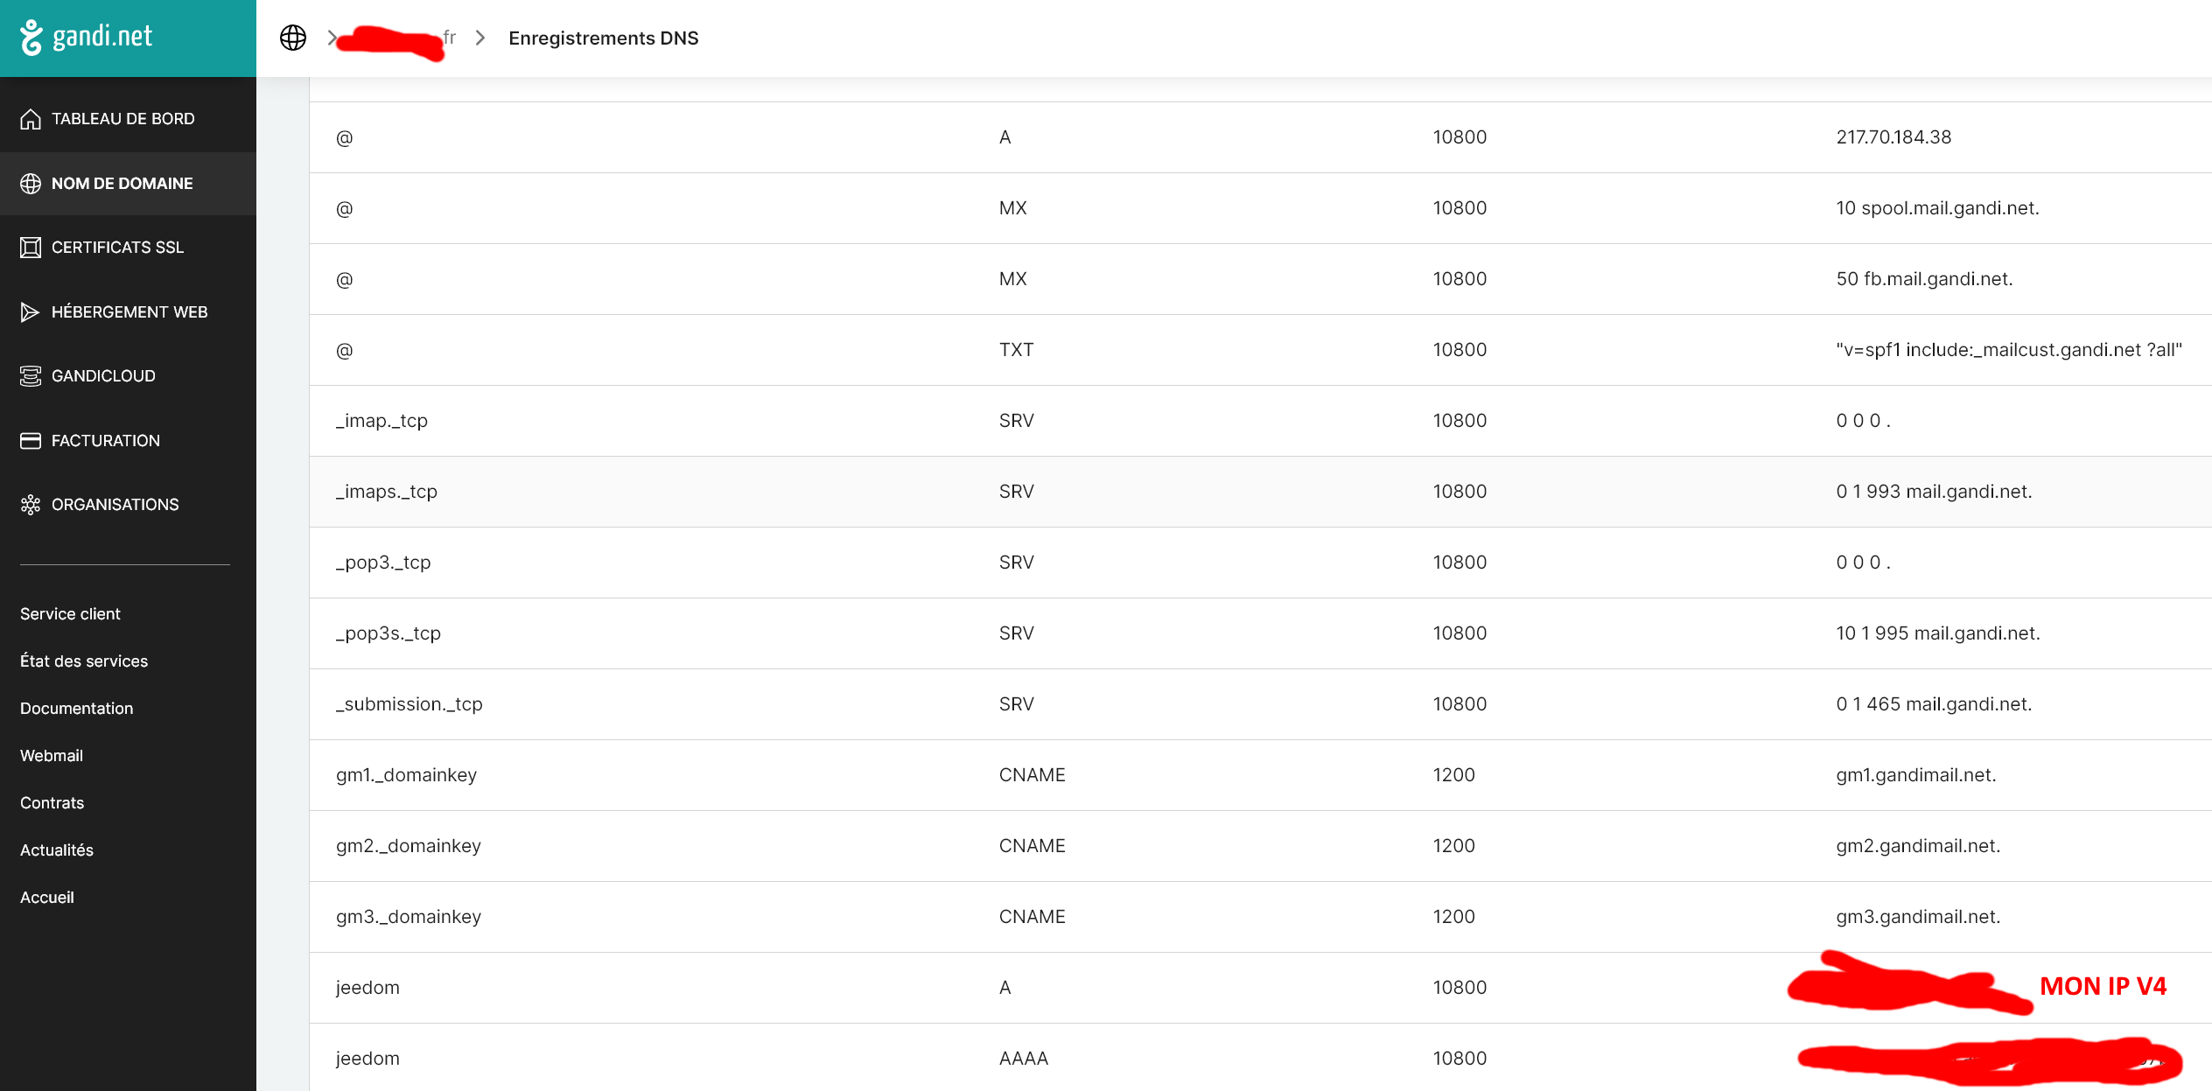Click the Hébergement Web arrow icon
2212x1091 pixels.
31,312
